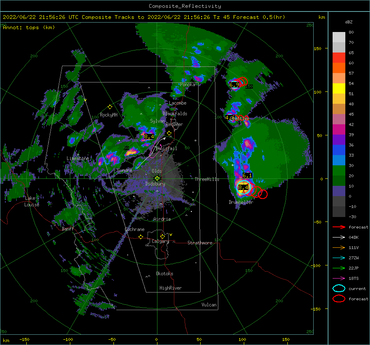
Task: Click the Didsbury town label
Action: (155, 184)
